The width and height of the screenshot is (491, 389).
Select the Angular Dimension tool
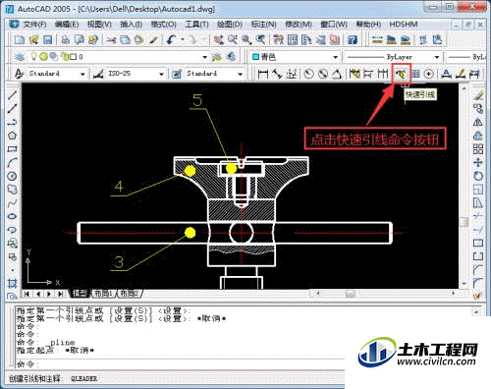pyautogui.click(x=337, y=74)
